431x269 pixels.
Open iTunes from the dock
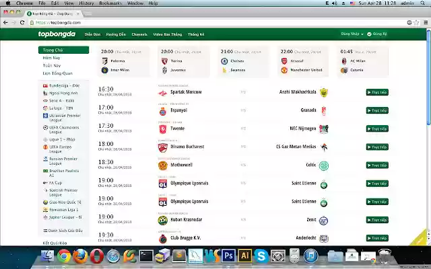pos(311,256)
